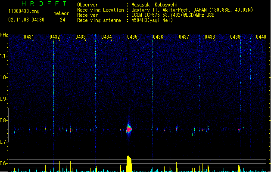Click the 0439 time marker
This screenshot has height=172, width=271.
235,37
